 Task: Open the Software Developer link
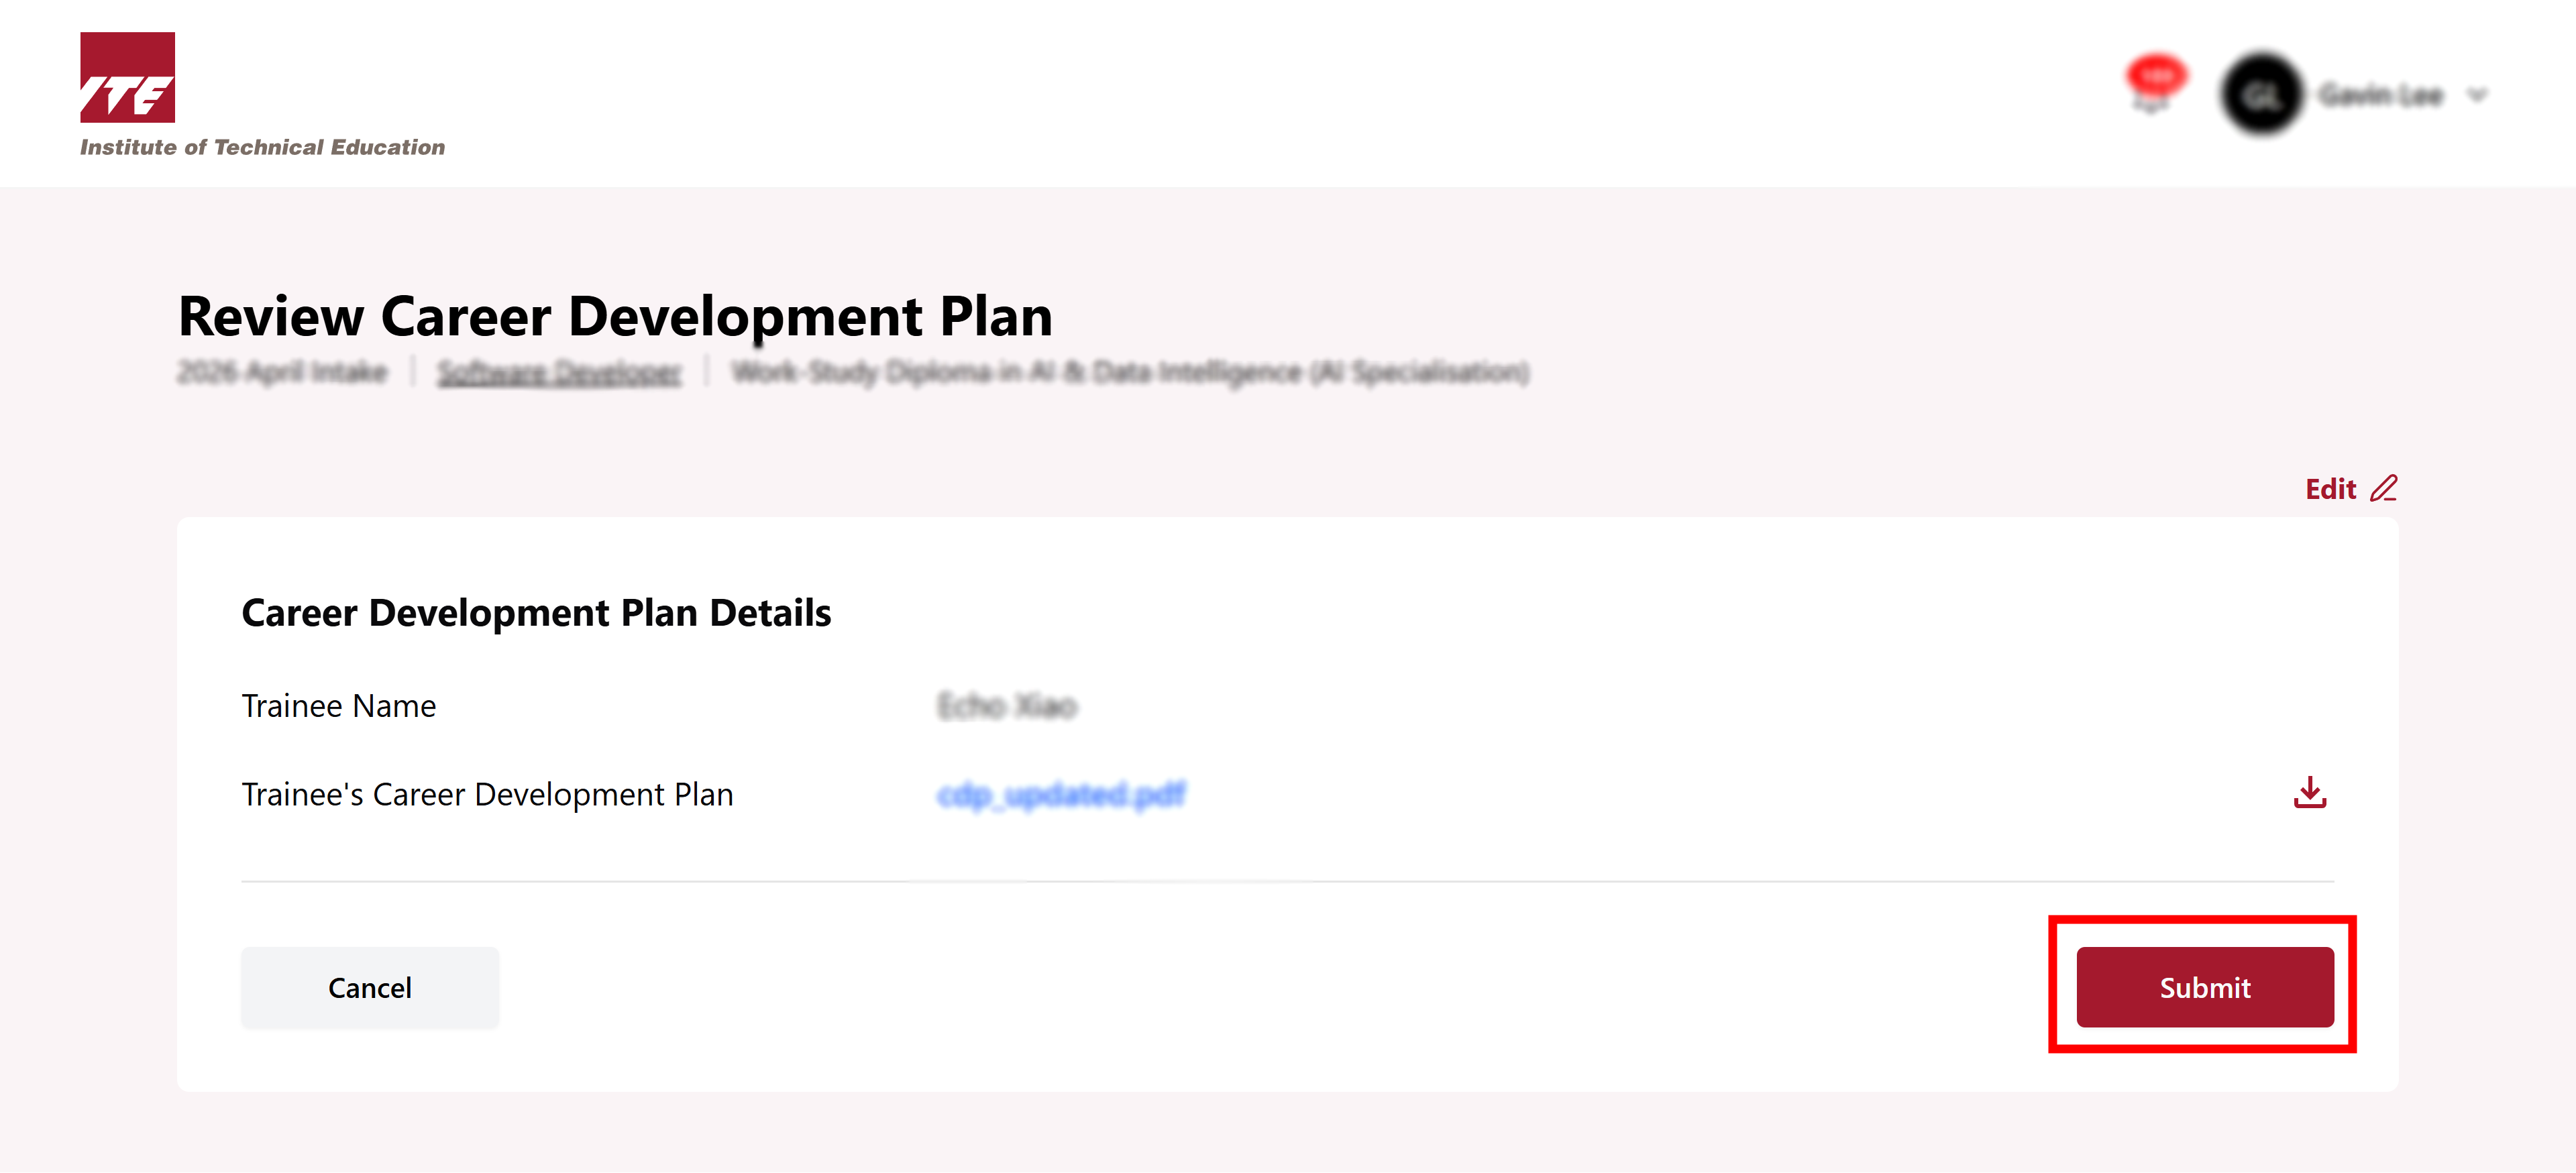click(559, 373)
